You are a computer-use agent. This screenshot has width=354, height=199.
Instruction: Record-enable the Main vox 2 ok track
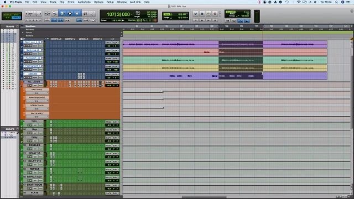click(x=25, y=46)
